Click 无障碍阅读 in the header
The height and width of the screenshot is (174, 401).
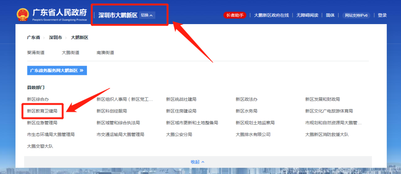tap(307, 15)
